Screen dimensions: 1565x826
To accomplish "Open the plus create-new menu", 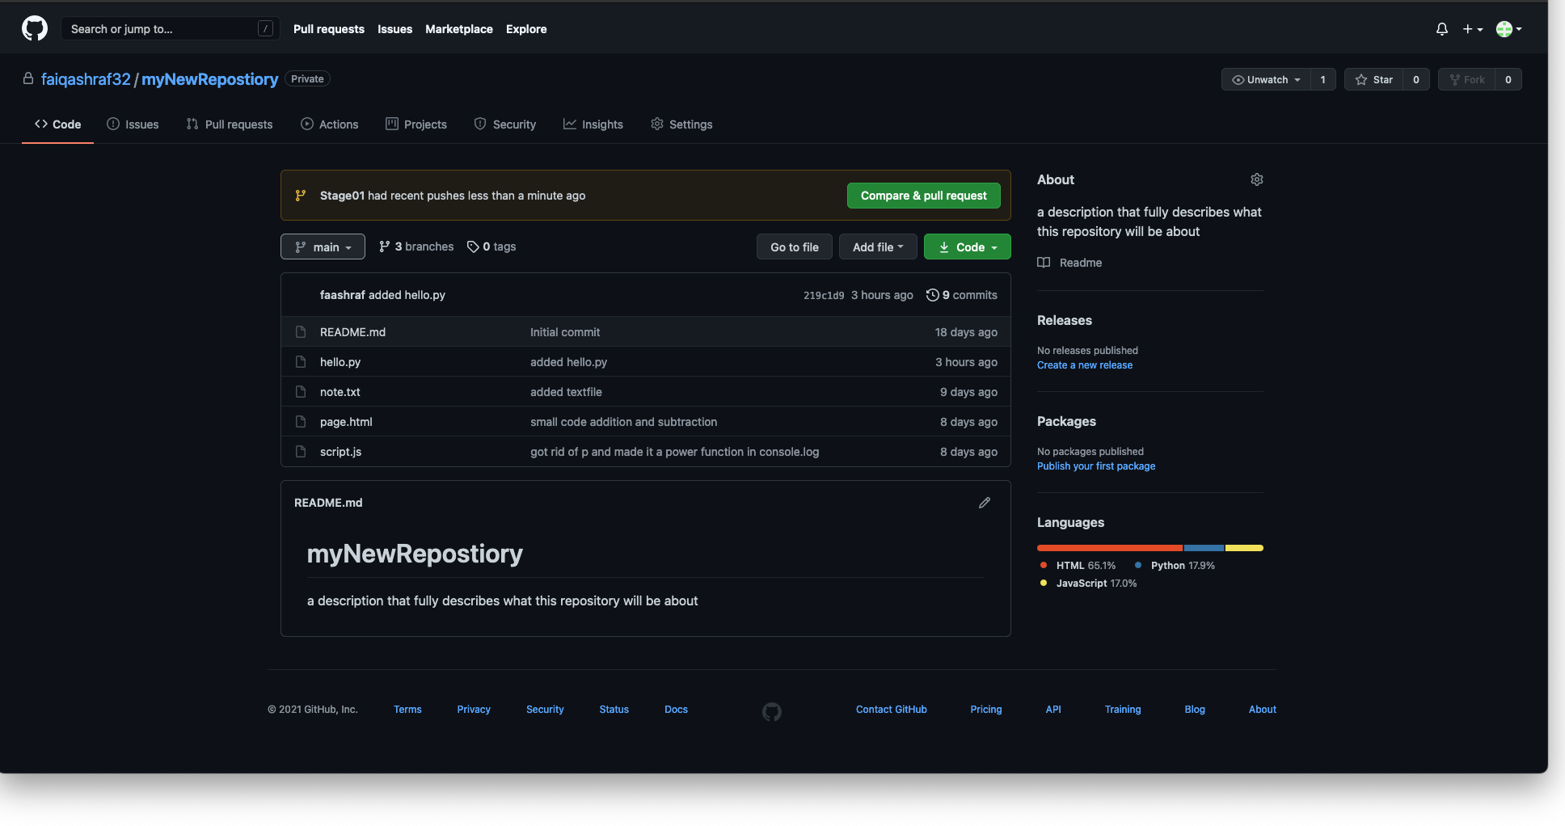I will pyautogui.click(x=1472, y=29).
